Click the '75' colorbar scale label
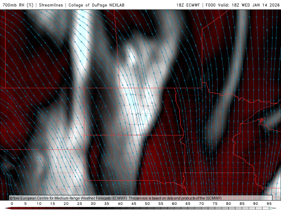The width and height of the screenshot is (281, 210). point(215,204)
